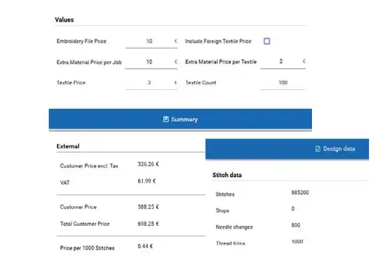Edit the Textile Price field
The image size is (383, 269).
click(151, 83)
